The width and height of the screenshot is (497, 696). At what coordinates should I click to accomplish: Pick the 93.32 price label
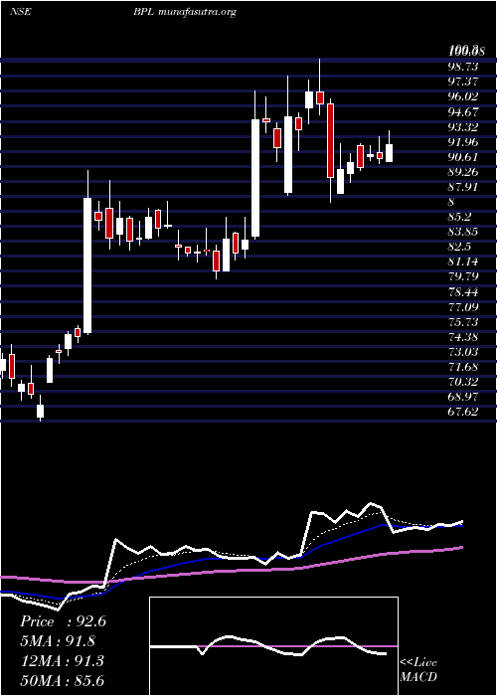[x=463, y=127]
